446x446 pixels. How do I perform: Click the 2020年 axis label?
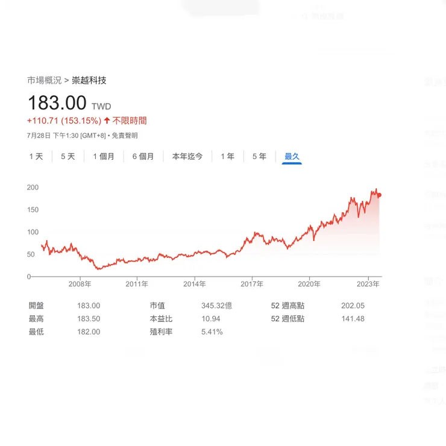tap(309, 284)
